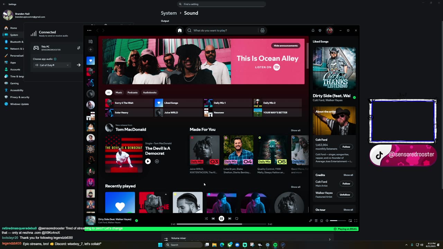Image resolution: width=443 pixels, height=249 pixels.
Task: Open the Daily Mix 04 cover
Action: coord(238,150)
